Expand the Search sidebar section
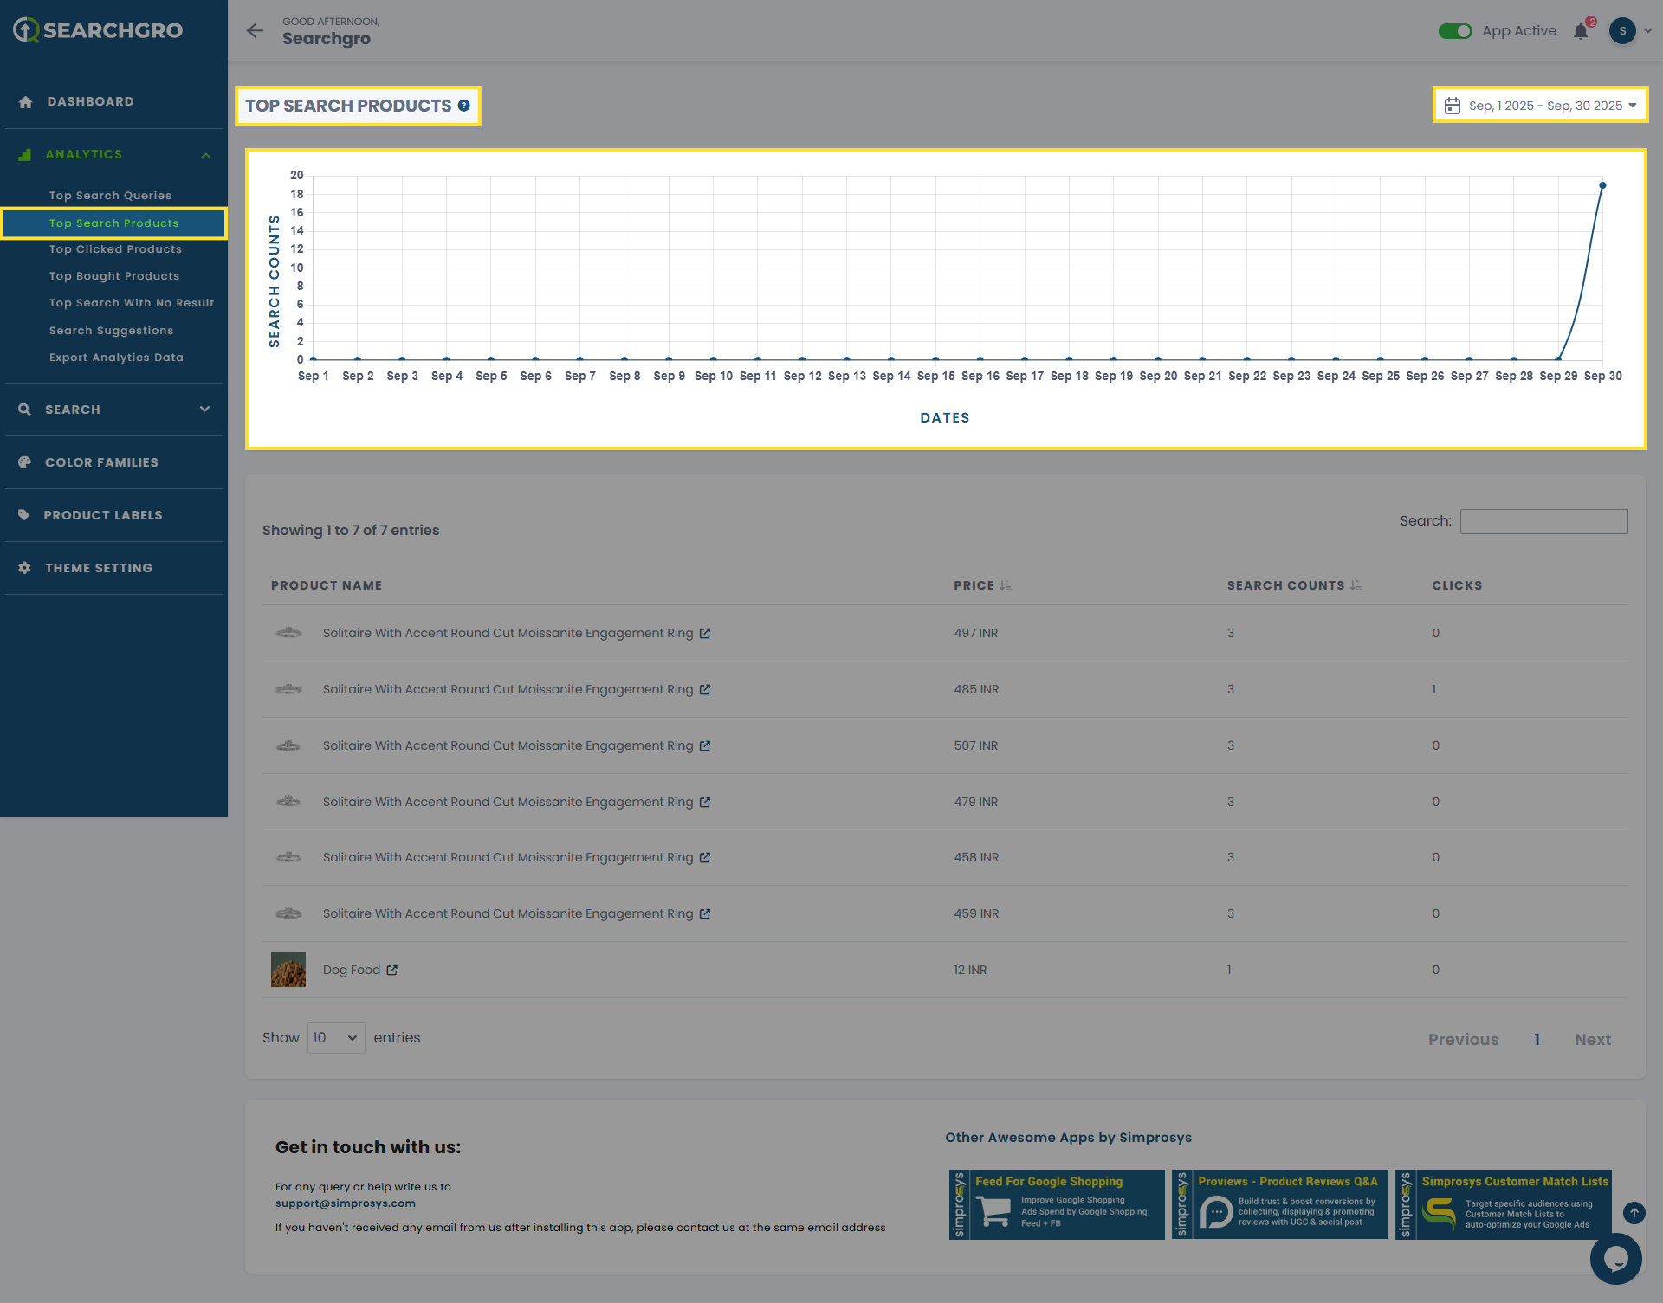This screenshot has height=1303, width=1663. coord(113,410)
